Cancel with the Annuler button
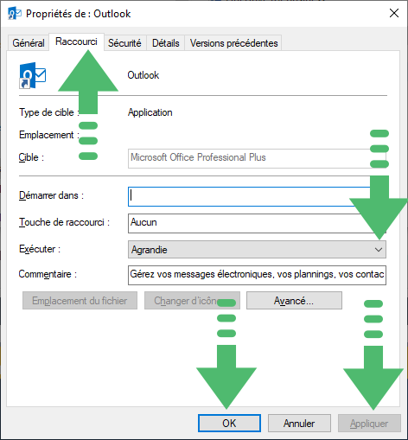The width and height of the screenshot is (408, 440). [x=299, y=424]
